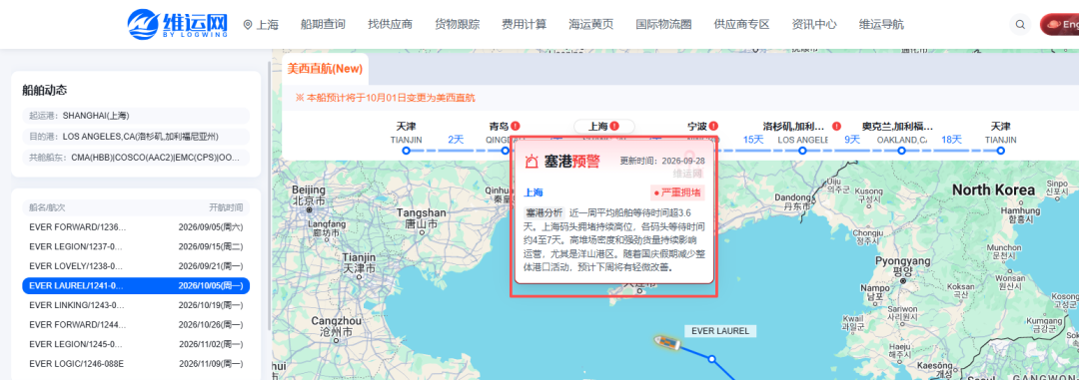Click the congestion alert icon beside 青岛

pyautogui.click(x=516, y=127)
